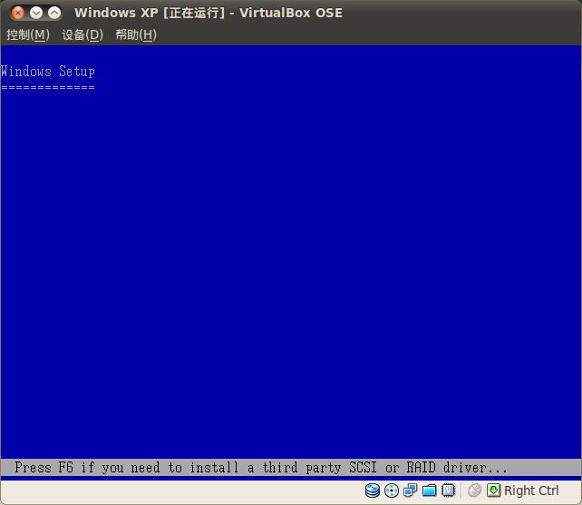
Task: Click the green keyboard capture arrow icon
Action: (x=493, y=490)
